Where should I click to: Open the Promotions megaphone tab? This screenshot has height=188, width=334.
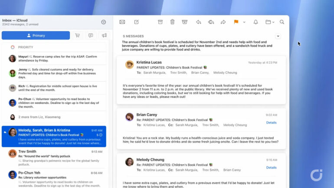click(x=104, y=36)
